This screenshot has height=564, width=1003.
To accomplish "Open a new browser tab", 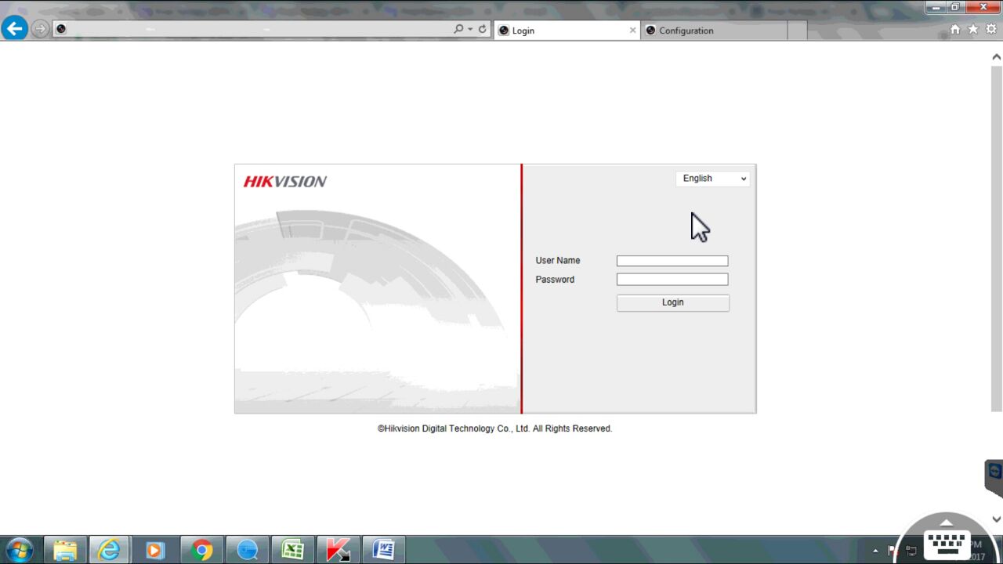I will [x=797, y=31].
